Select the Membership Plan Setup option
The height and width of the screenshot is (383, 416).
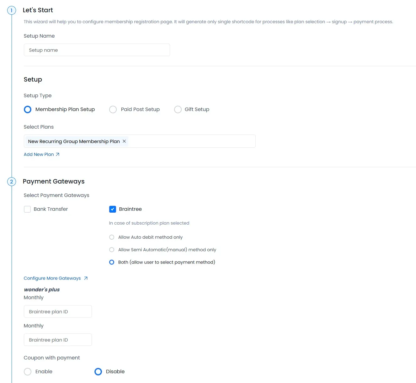click(x=27, y=109)
